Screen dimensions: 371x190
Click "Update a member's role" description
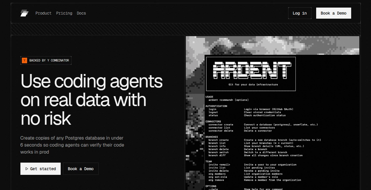point(261,177)
